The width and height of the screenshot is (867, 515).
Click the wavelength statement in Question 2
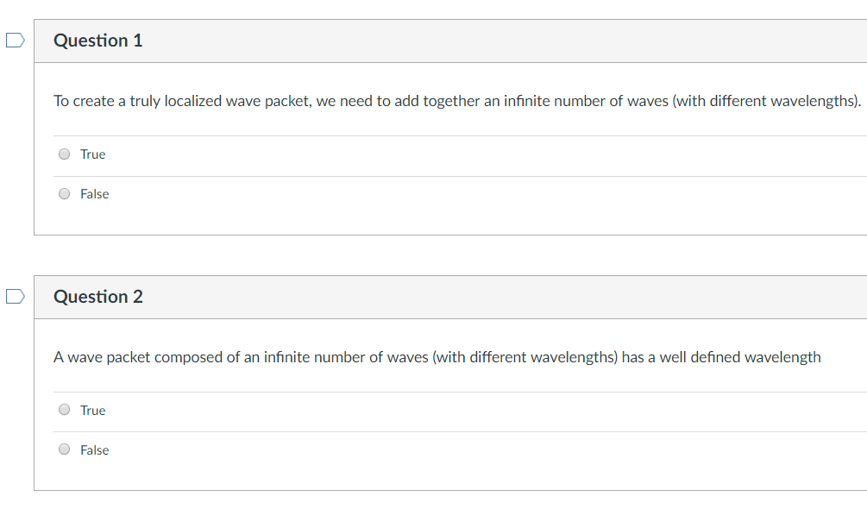pyautogui.click(x=437, y=357)
